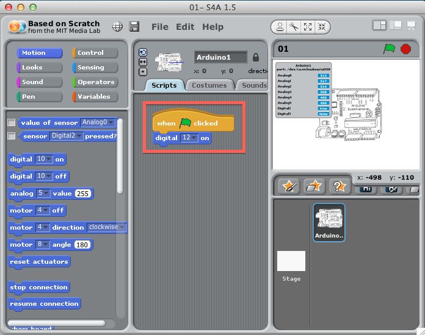Open motor 8 angle pin dropdown
Viewport: 425px width, 335px height.
click(x=43, y=244)
